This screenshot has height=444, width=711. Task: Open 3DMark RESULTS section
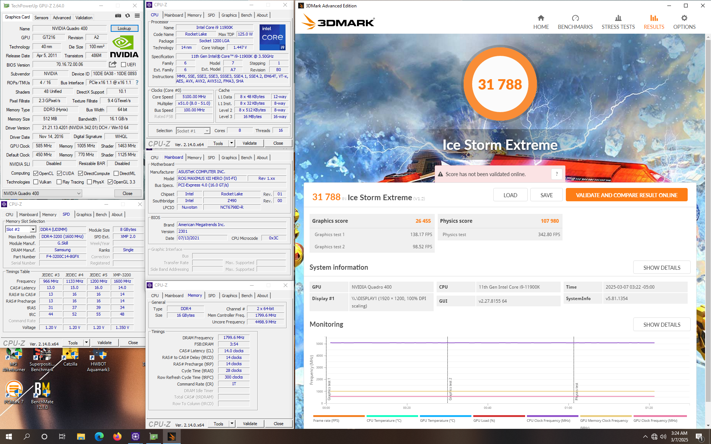point(654,22)
